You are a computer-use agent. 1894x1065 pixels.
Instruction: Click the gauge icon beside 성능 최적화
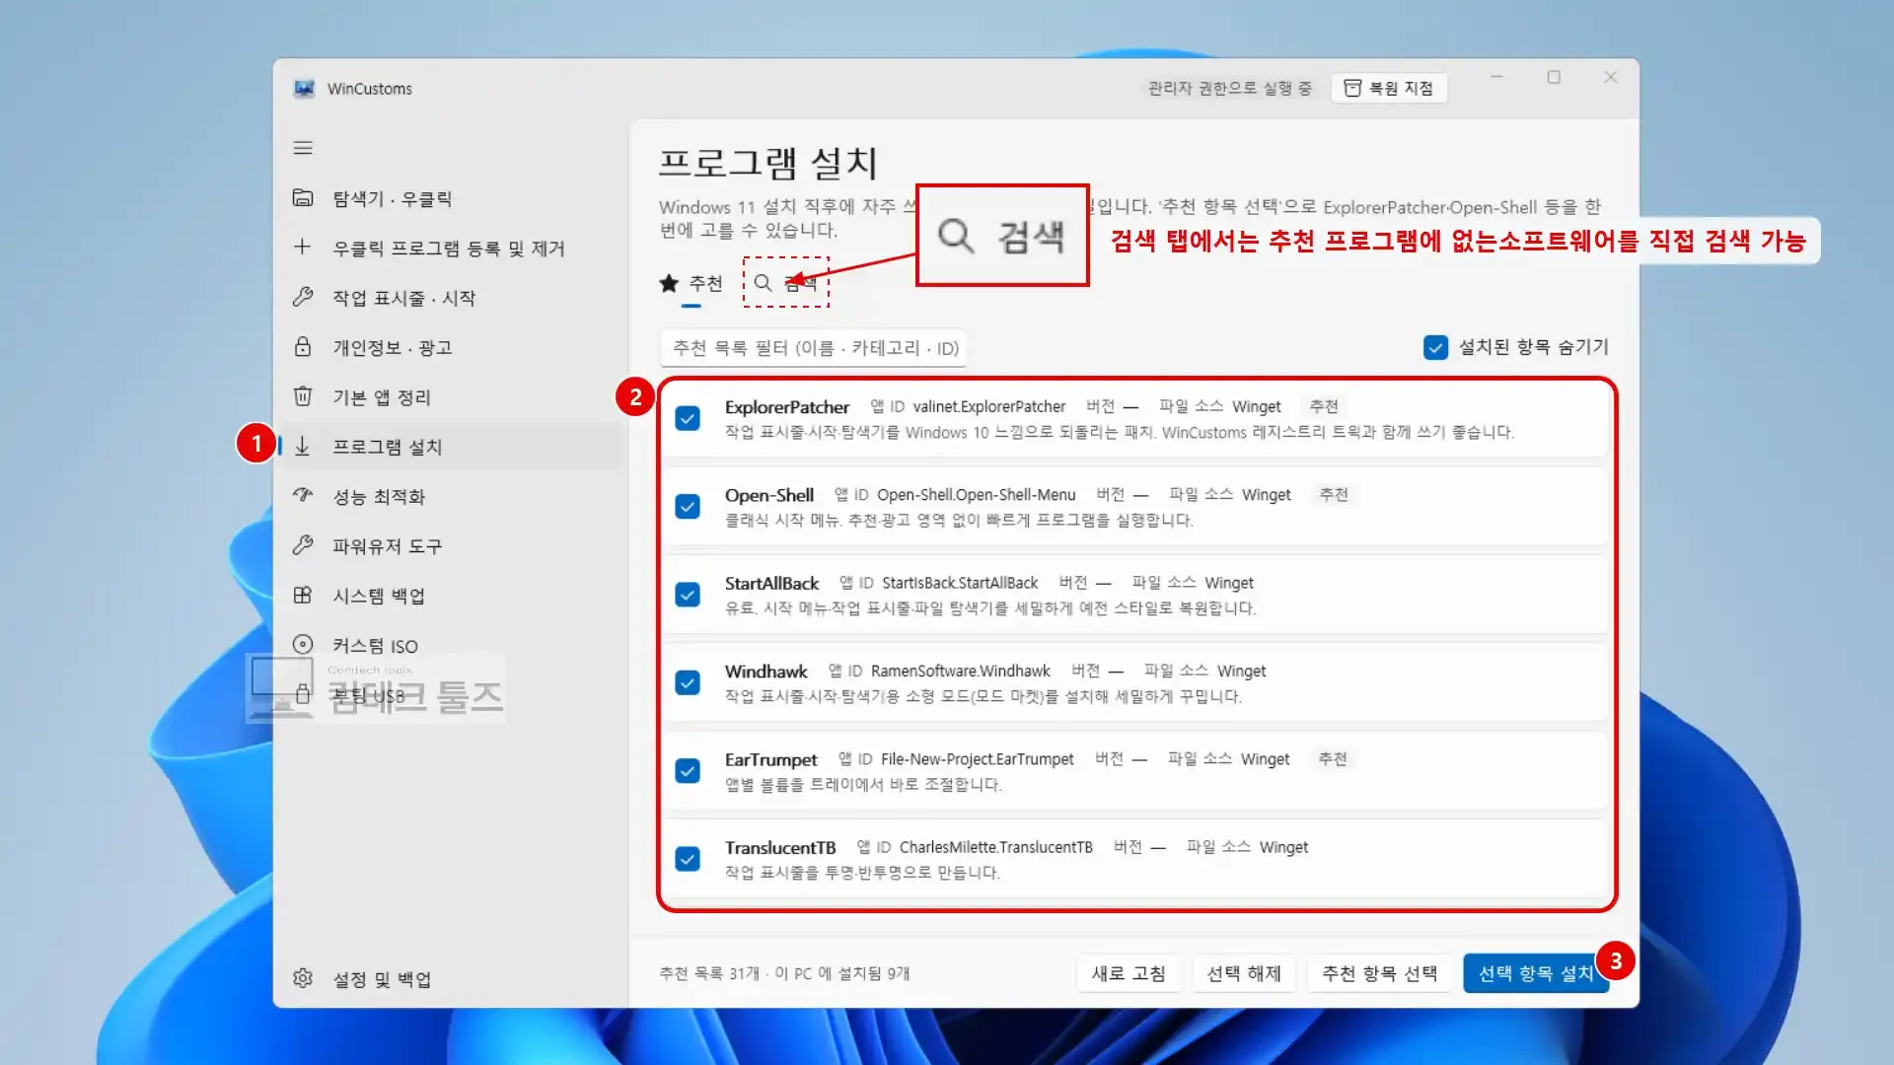[x=303, y=496]
